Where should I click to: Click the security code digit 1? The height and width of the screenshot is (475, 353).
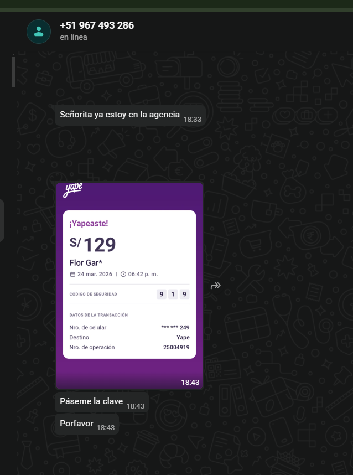tap(173, 294)
